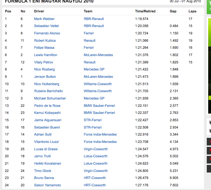Click the Sebastian Vettel driver link
Viewport: 211px width, 190px height.
[x=47, y=26]
